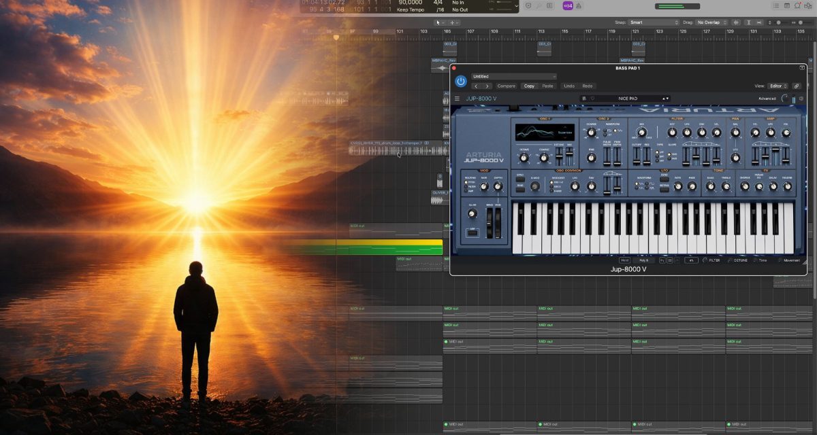817x435 pixels.
Task: Click the Tone Bass knob
Action: coord(710,186)
